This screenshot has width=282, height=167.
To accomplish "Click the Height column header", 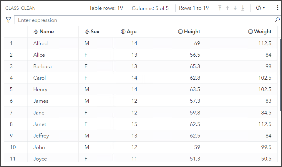I will (192, 32).
